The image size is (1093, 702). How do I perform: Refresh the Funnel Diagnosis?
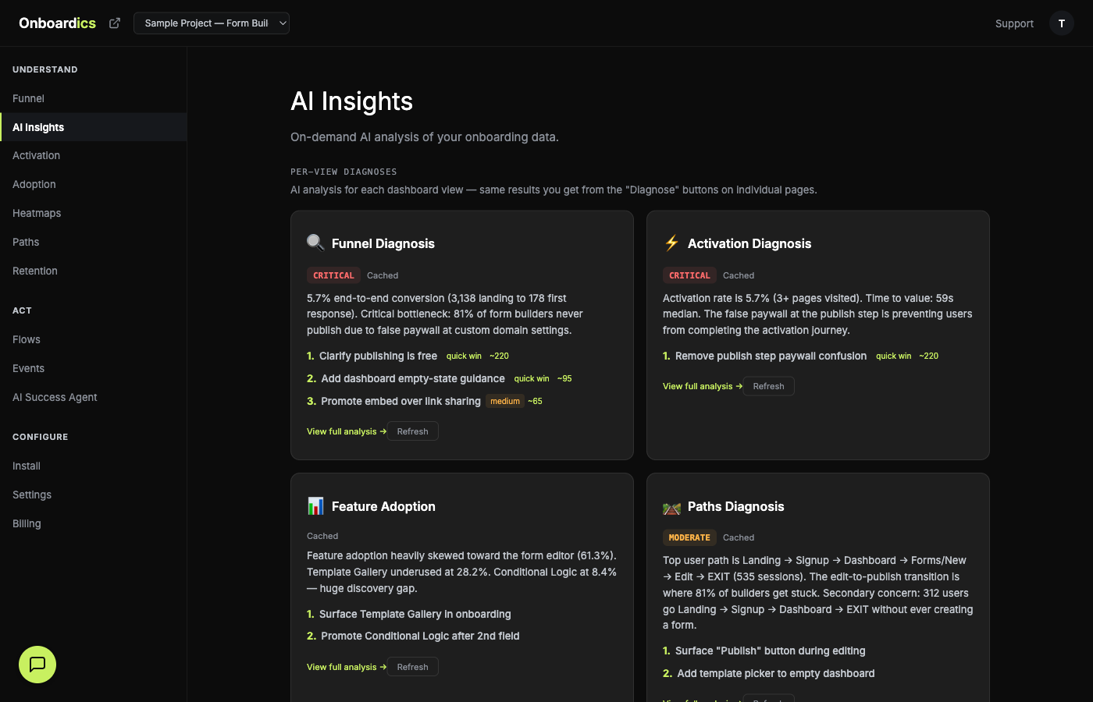pos(412,431)
